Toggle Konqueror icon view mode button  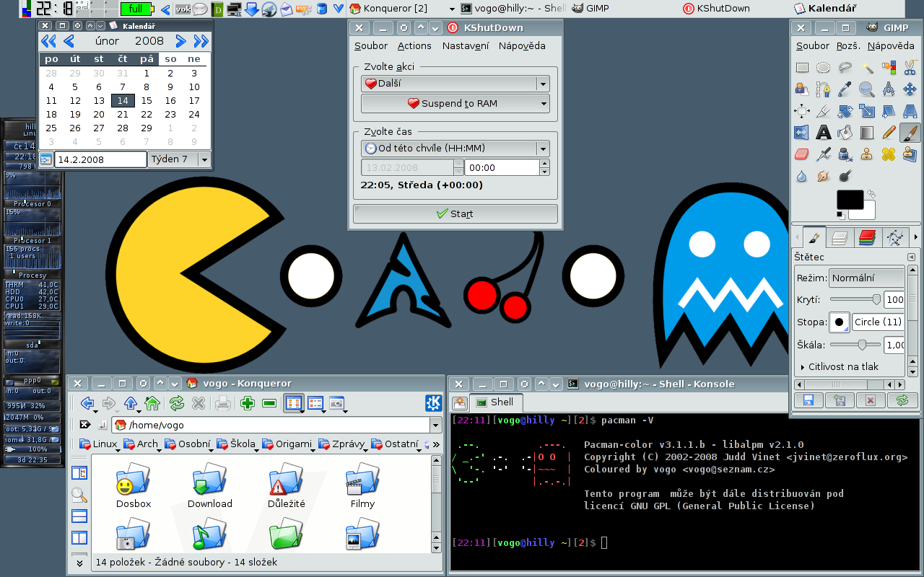pyautogui.click(x=294, y=403)
